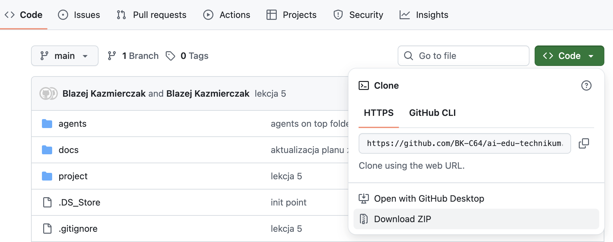613x242 pixels.
Task: Click the docs folder icon
Action: pyautogui.click(x=47, y=150)
